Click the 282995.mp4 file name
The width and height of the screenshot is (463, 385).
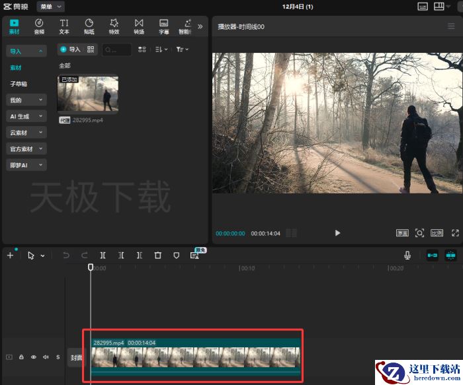pos(88,120)
